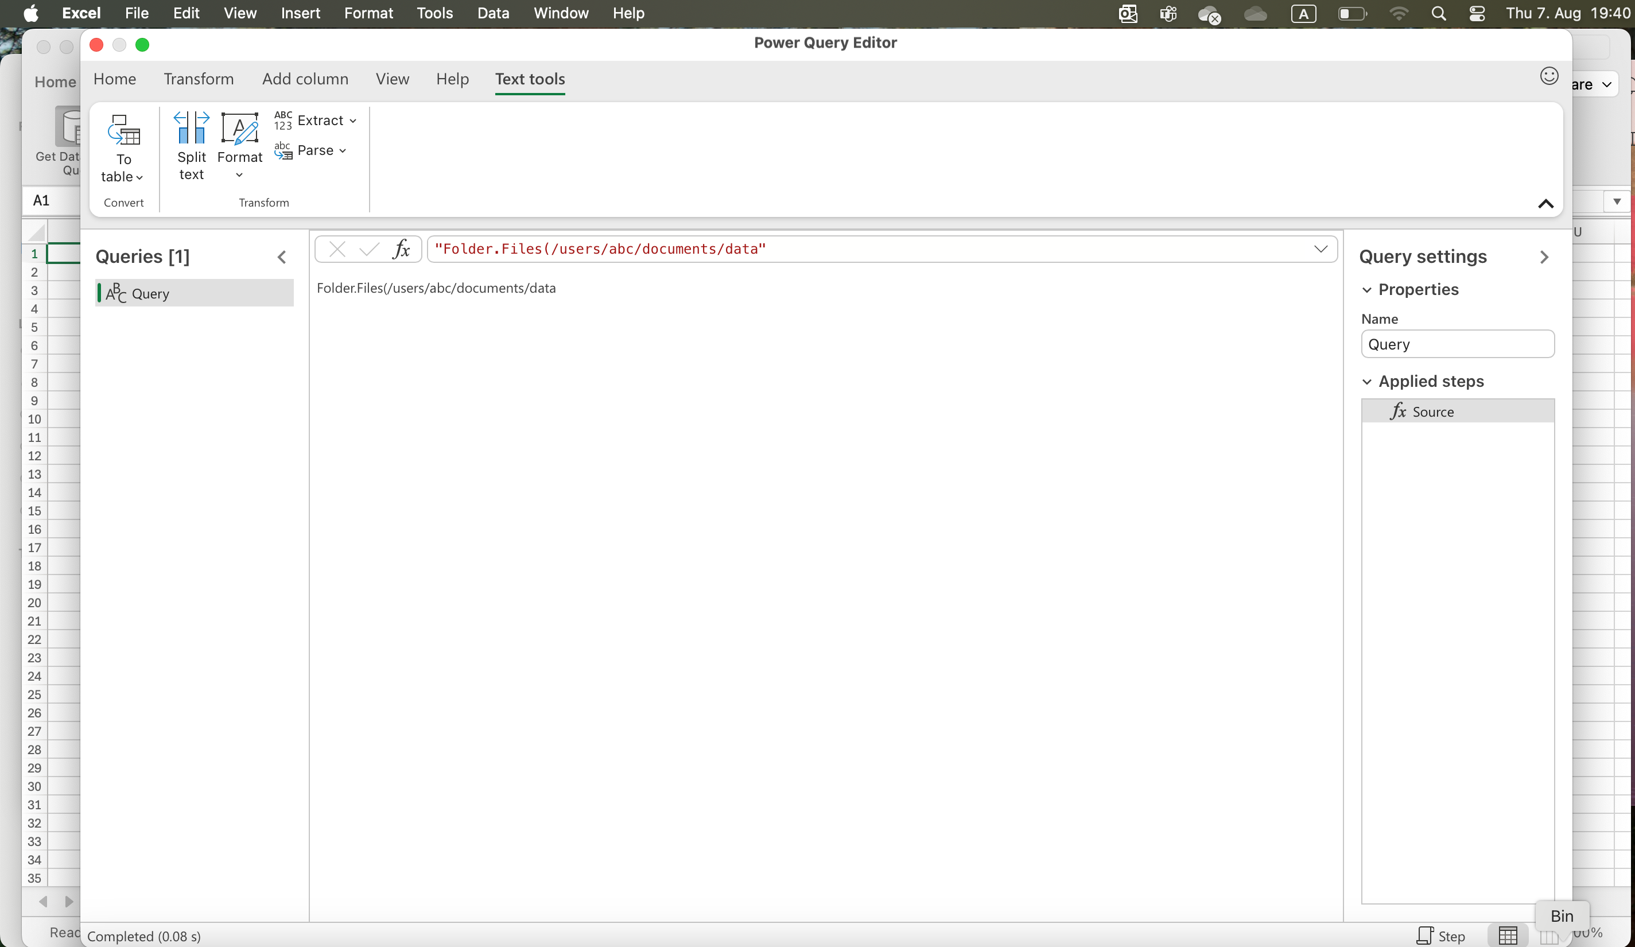
Task: Click the Teams menu bar icon
Action: 1168,14
